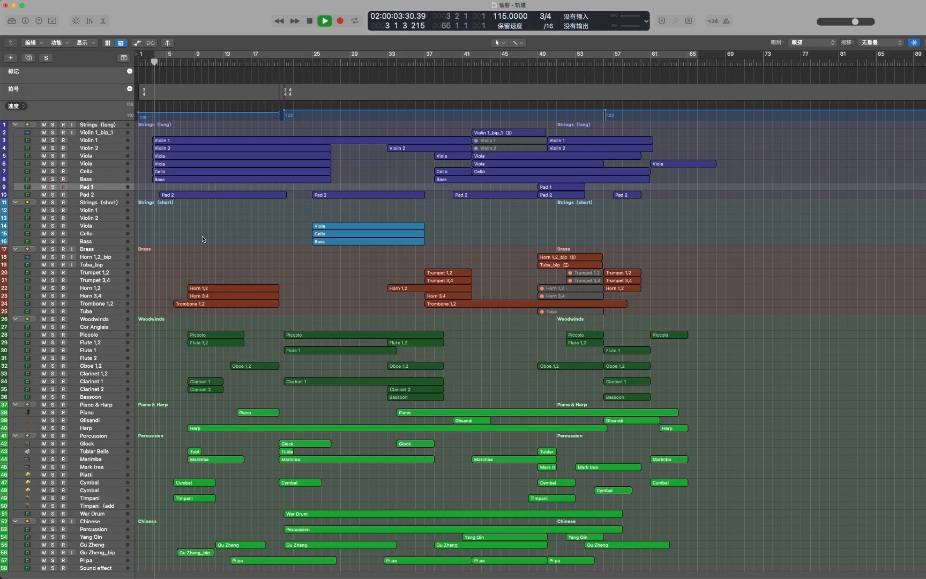Open the 编辑 edit menu
Screen dimensions: 926x579
pos(34,43)
